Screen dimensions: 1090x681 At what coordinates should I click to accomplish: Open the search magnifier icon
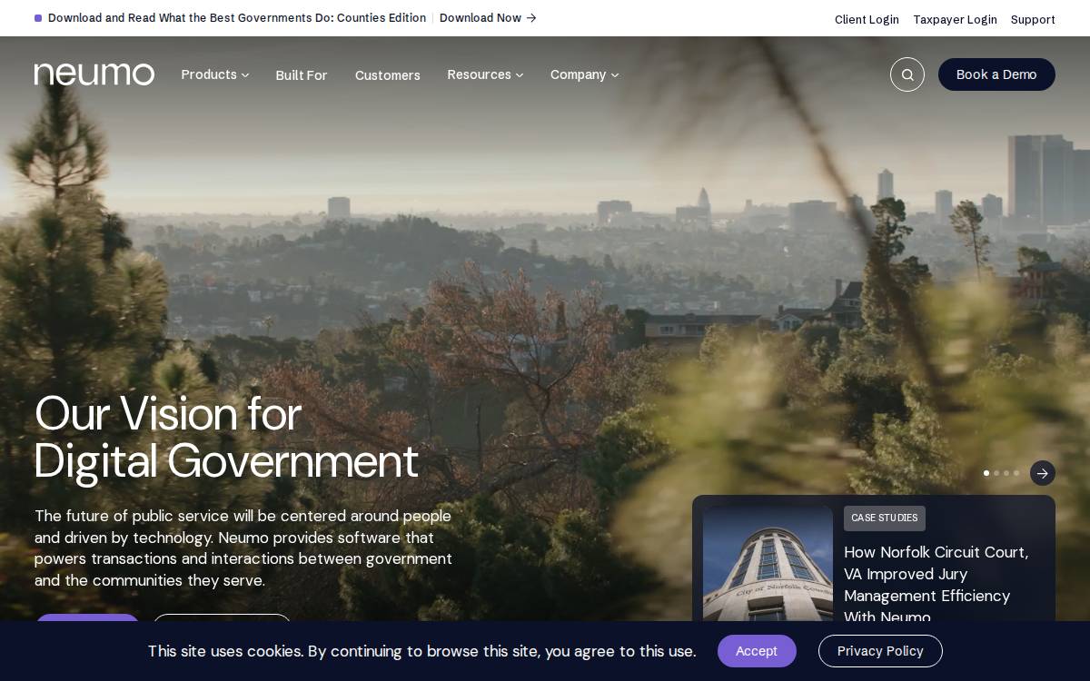[907, 74]
